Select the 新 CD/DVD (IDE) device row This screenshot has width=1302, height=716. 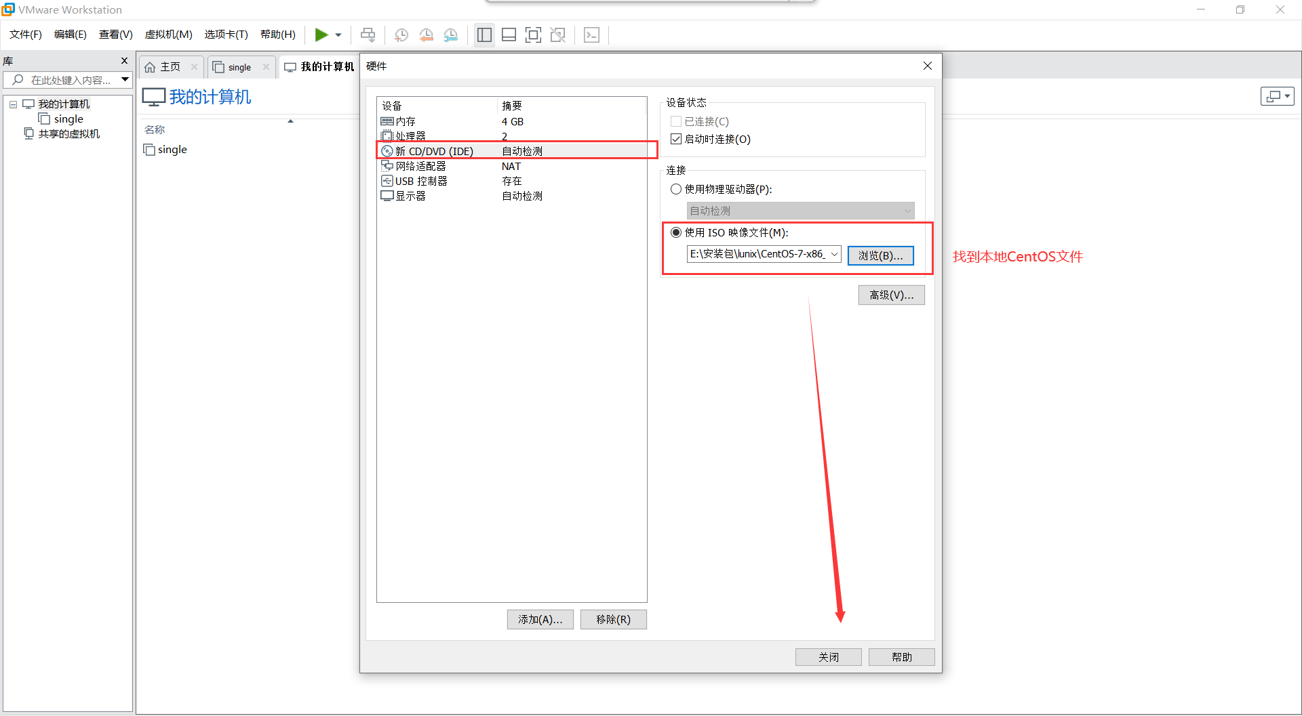click(x=511, y=151)
